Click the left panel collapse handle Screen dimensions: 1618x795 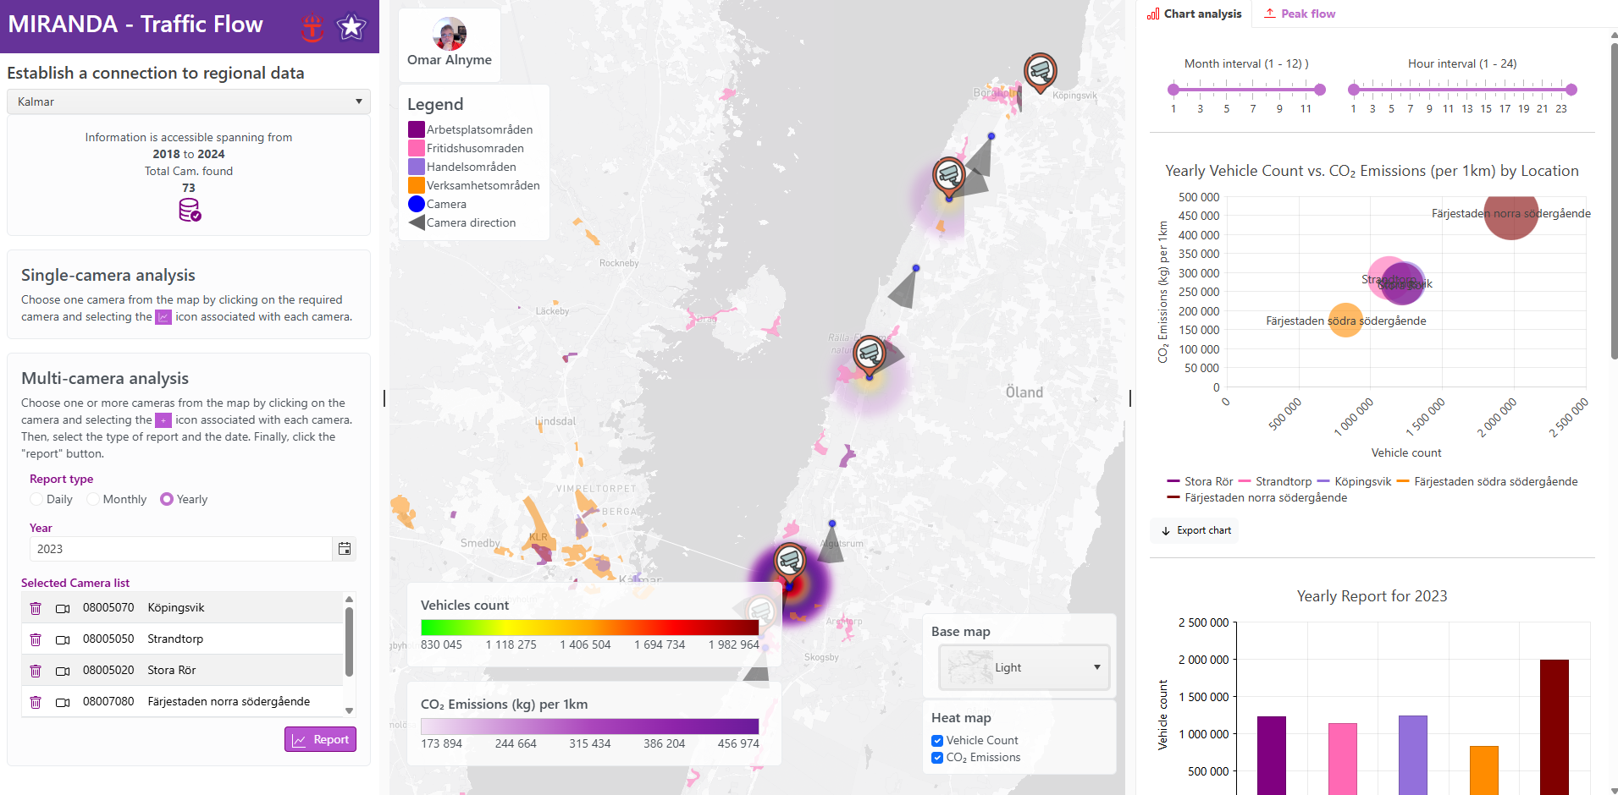[384, 397]
